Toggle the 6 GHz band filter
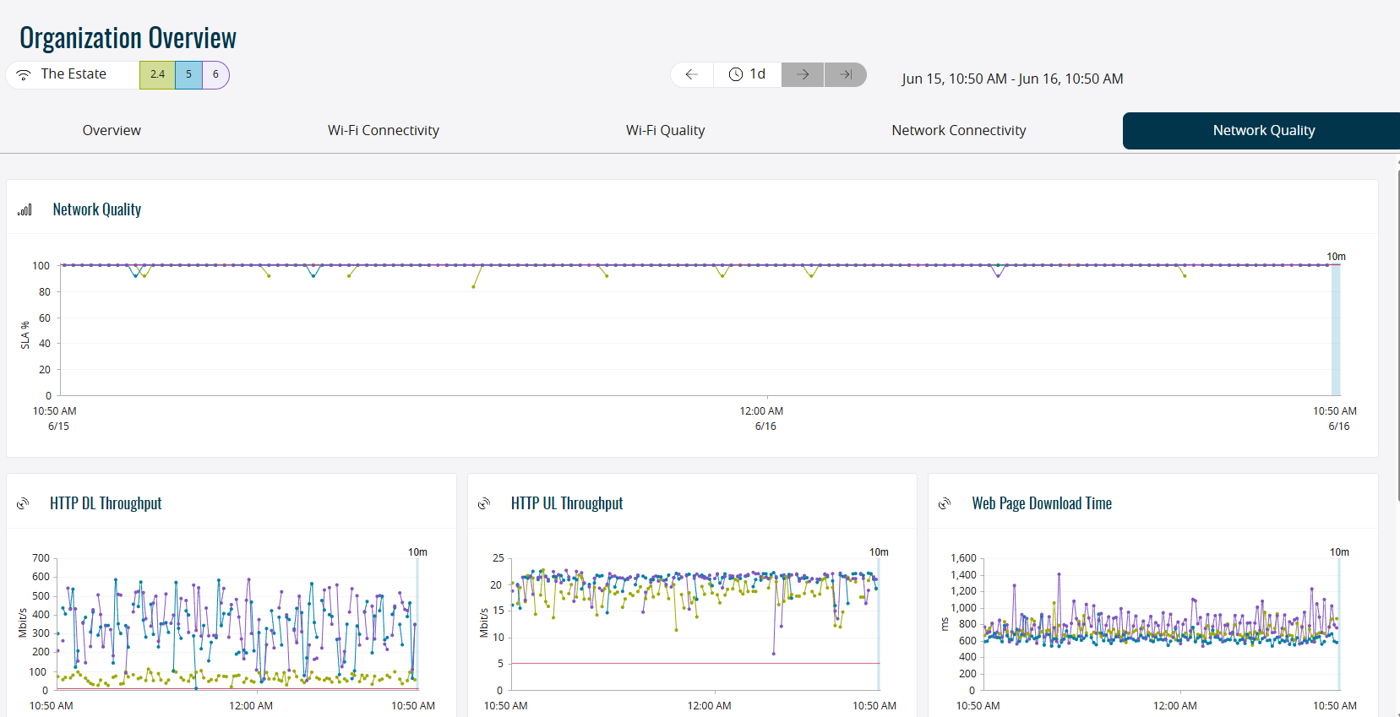This screenshot has width=1400, height=717. (x=215, y=74)
